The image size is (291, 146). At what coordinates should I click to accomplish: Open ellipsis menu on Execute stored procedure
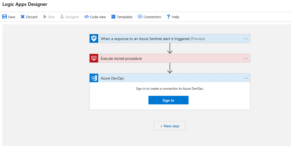pos(246,58)
